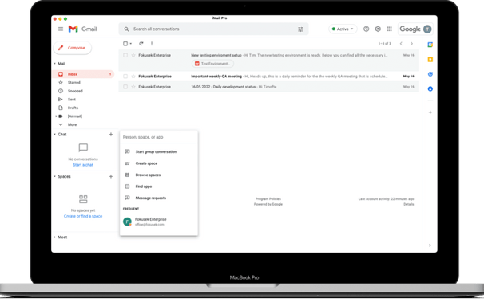Screen dimensions: 484x306
Task: Click the search magnifier icon
Action: point(126,29)
